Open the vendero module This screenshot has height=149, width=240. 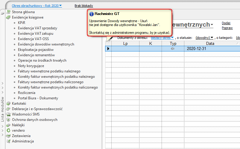18,130
